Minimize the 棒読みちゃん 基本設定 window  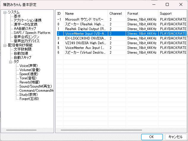154,4
